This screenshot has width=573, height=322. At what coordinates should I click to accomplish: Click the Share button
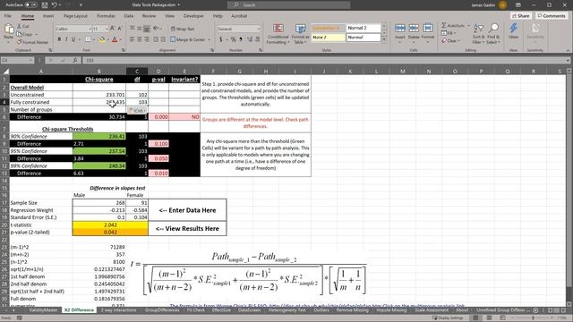tap(521, 16)
